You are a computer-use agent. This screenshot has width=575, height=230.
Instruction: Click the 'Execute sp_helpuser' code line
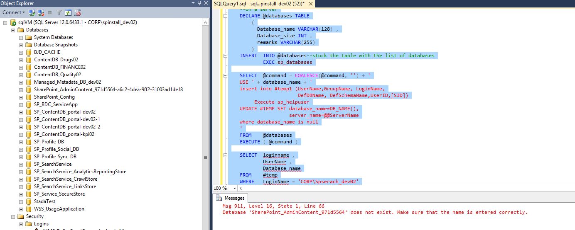coord(282,102)
